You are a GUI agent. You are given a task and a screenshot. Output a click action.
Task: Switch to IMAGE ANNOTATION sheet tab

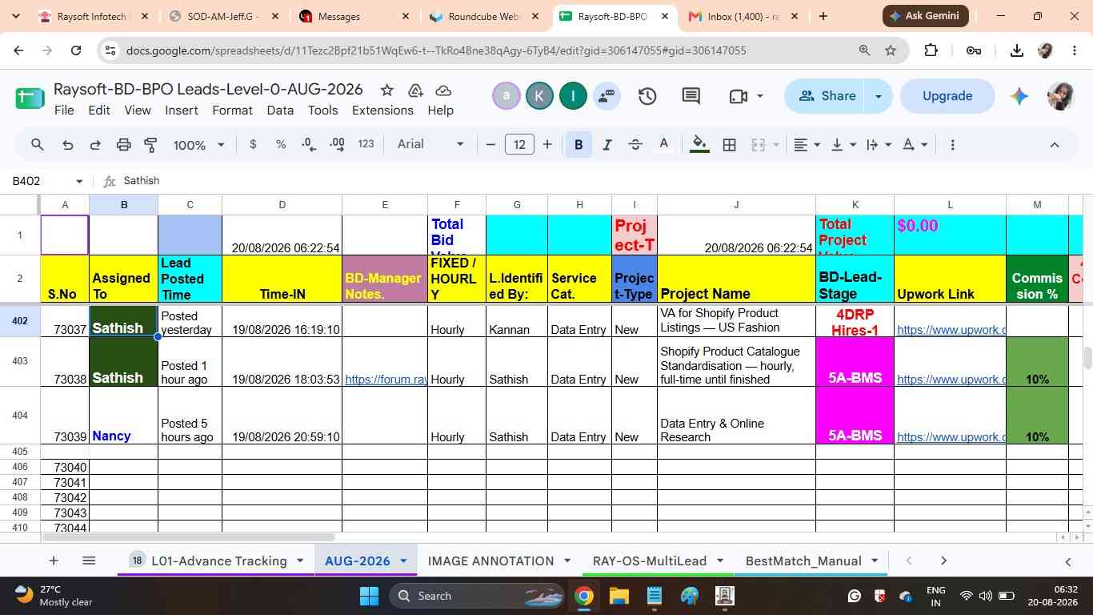pyautogui.click(x=490, y=561)
